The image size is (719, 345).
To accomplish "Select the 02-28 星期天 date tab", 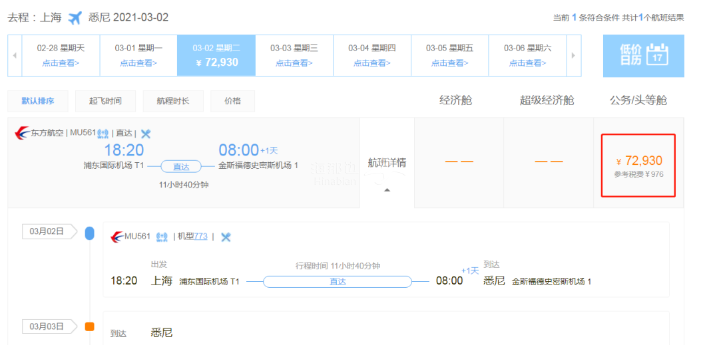I will pos(61,56).
